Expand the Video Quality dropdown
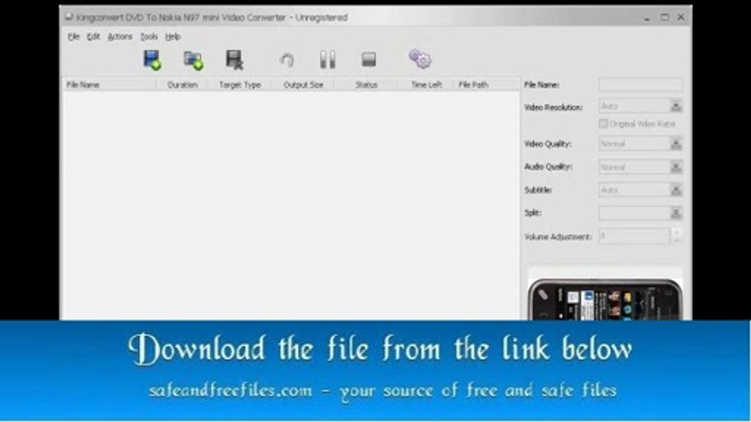751x422 pixels. pos(676,144)
